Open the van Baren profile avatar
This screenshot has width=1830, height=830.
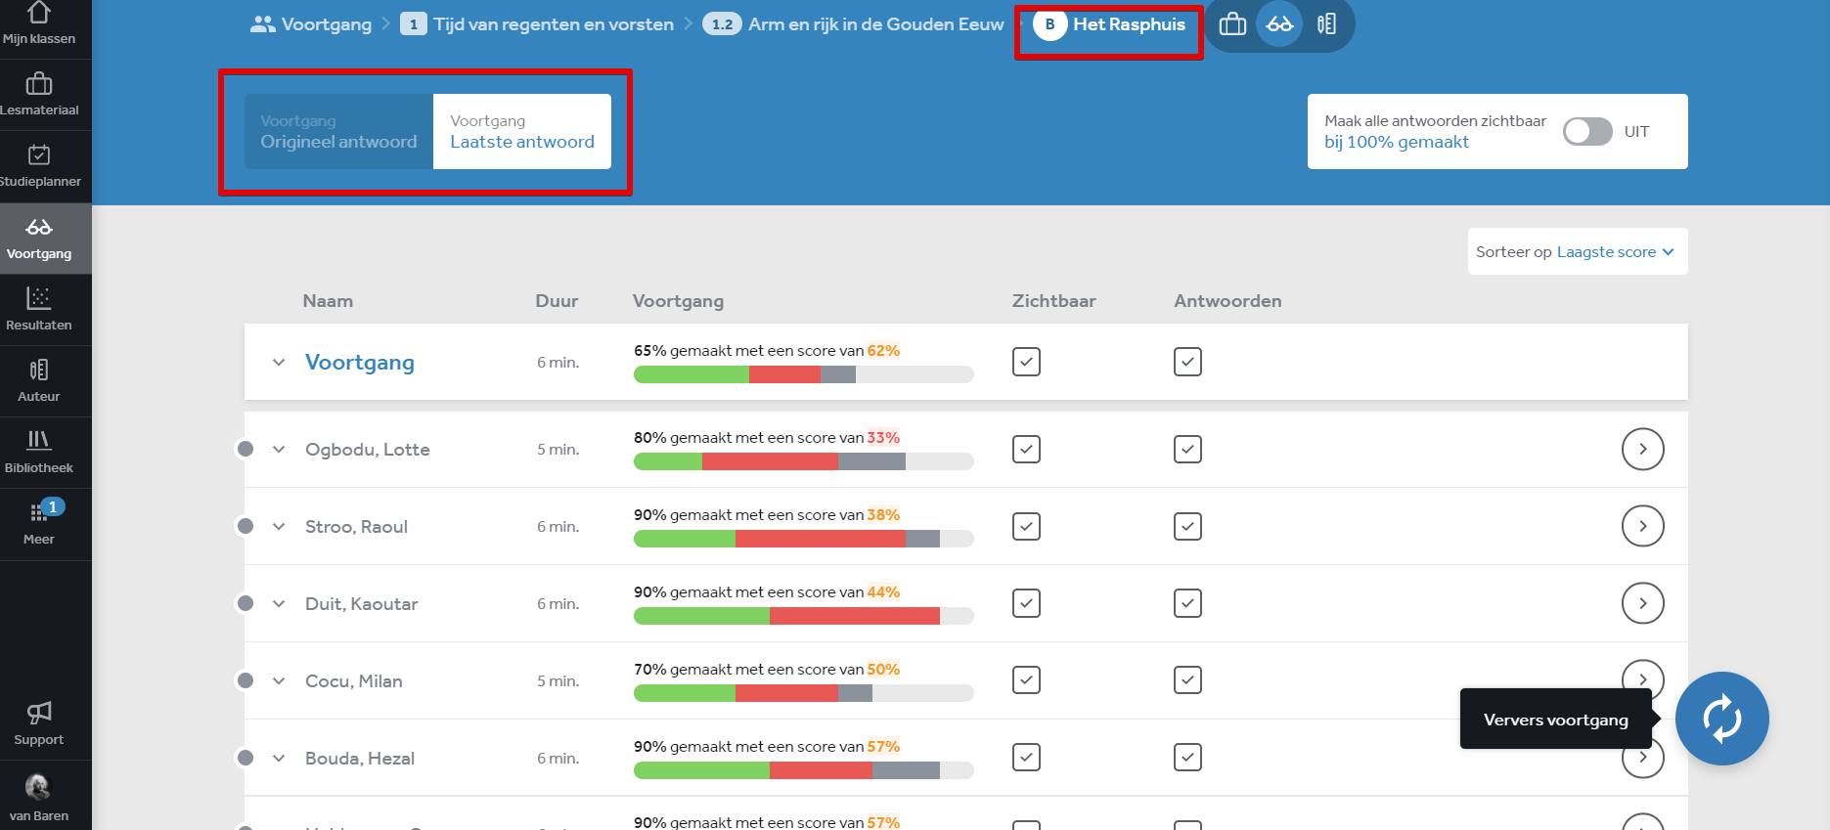point(38,787)
